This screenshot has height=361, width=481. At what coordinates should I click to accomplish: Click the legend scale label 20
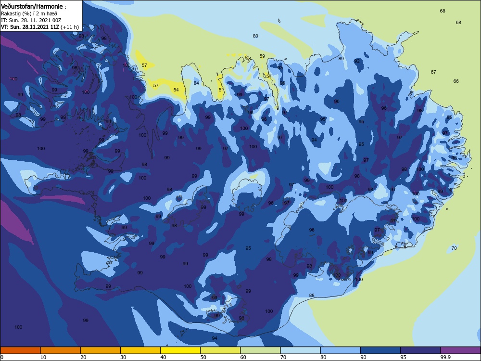[83, 357]
